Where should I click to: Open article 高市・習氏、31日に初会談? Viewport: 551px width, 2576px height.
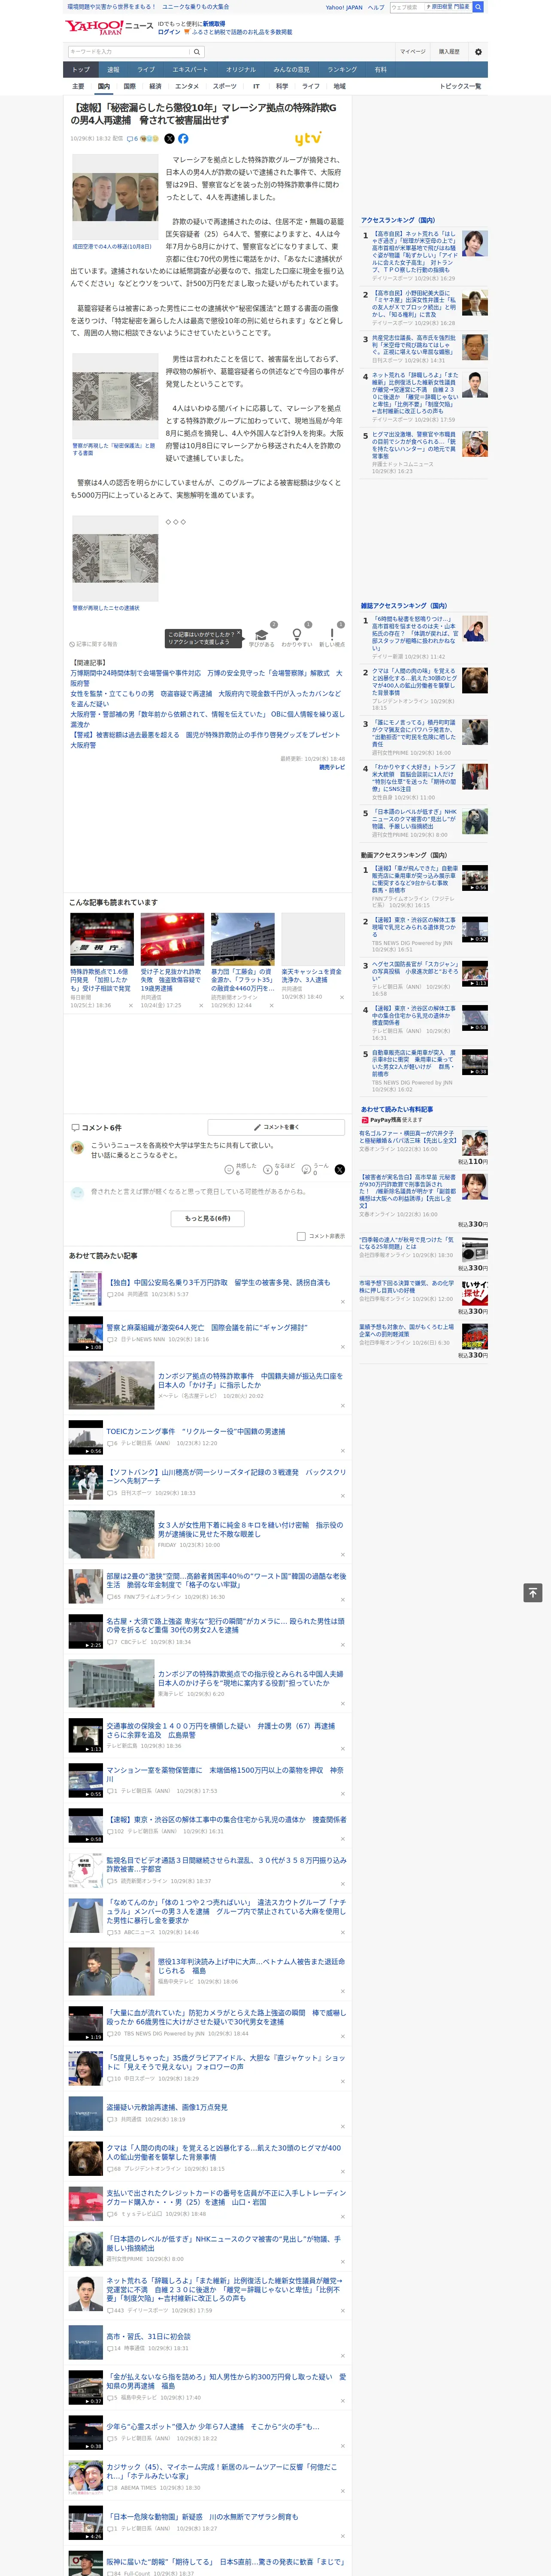click(x=148, y=2337)
